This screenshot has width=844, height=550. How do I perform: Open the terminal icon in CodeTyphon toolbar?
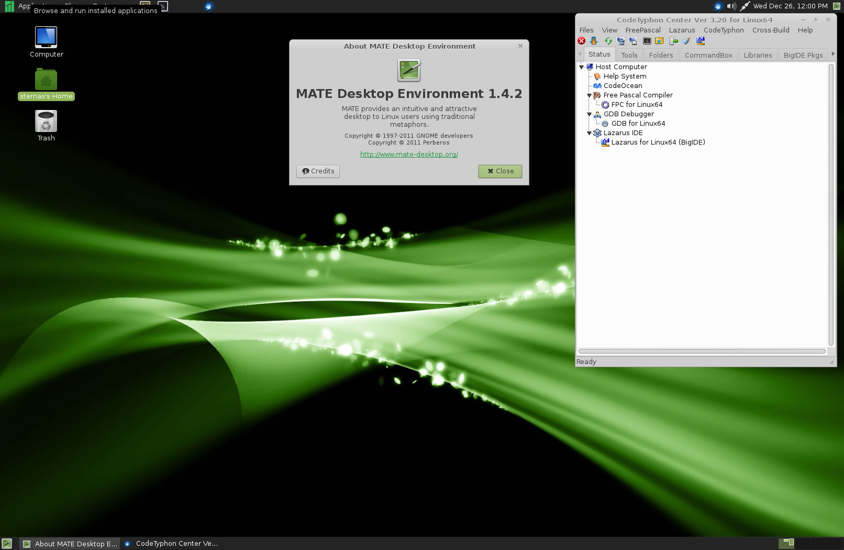coord(647,41)
